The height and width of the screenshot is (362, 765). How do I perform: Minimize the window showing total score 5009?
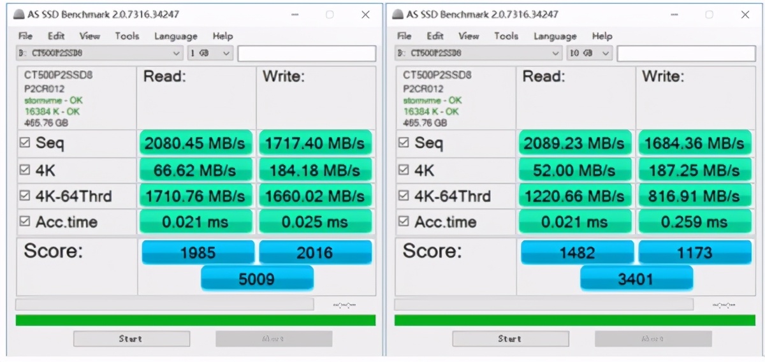pos(293,14)
